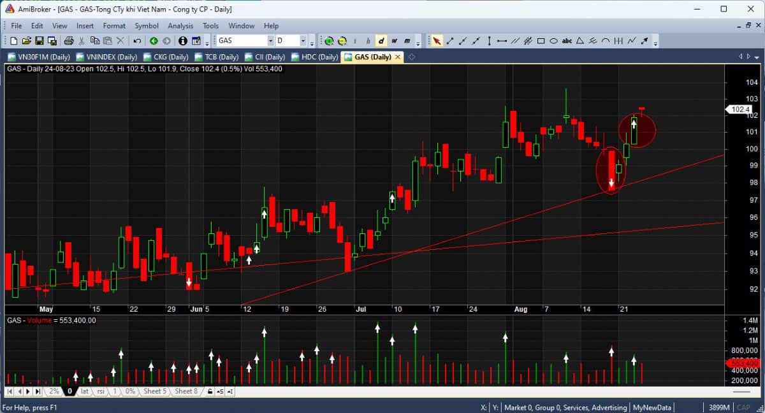
Task: Toggle the chart sheet lock icon
Action: tap(210, 391)
